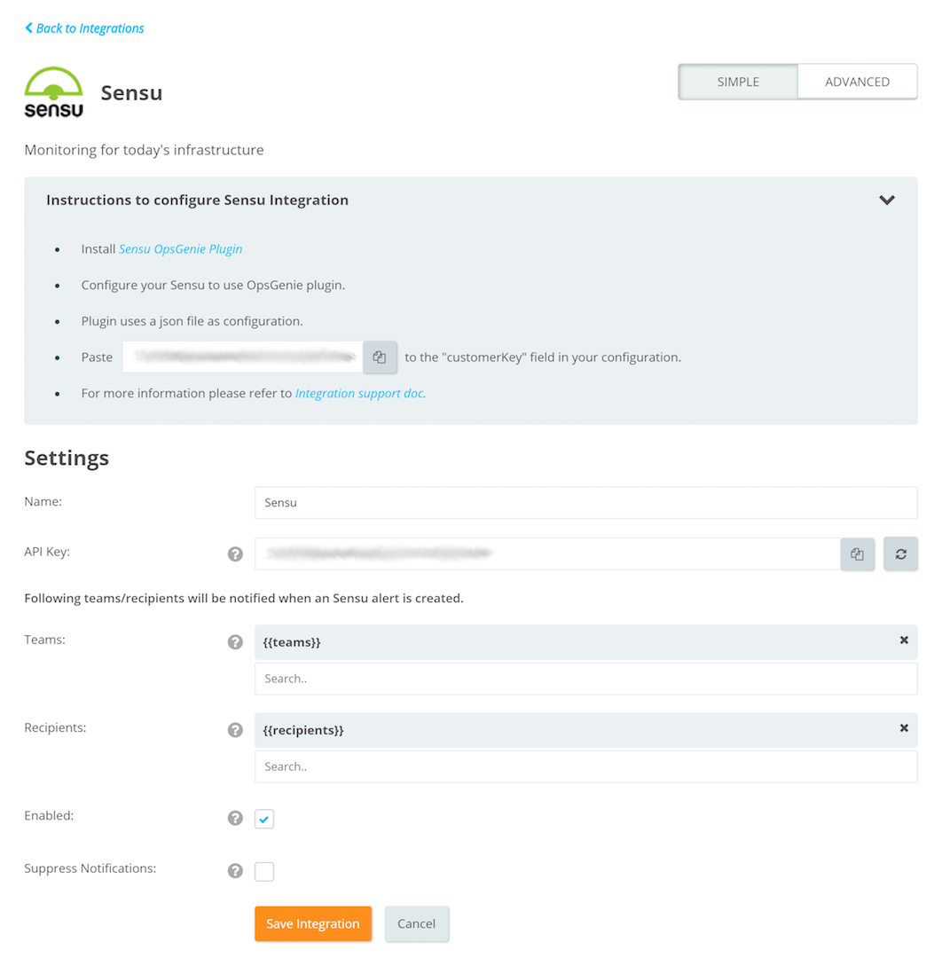This screenshot has width=950, height=958.
Task: Open help icon next to Enabled
Action: [x=235, y=818]
